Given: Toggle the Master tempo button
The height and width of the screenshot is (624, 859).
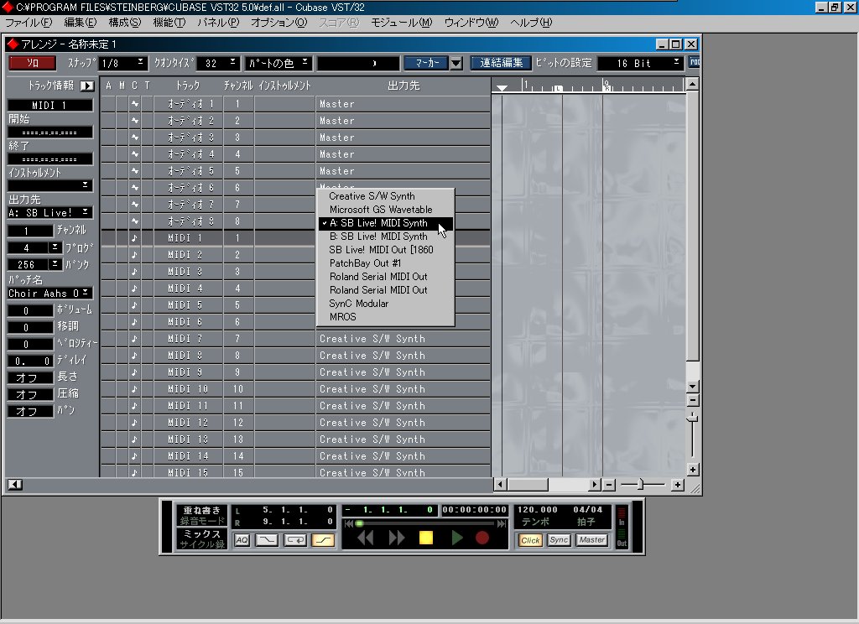Looking at the screenshot, I should coord(591,540).
